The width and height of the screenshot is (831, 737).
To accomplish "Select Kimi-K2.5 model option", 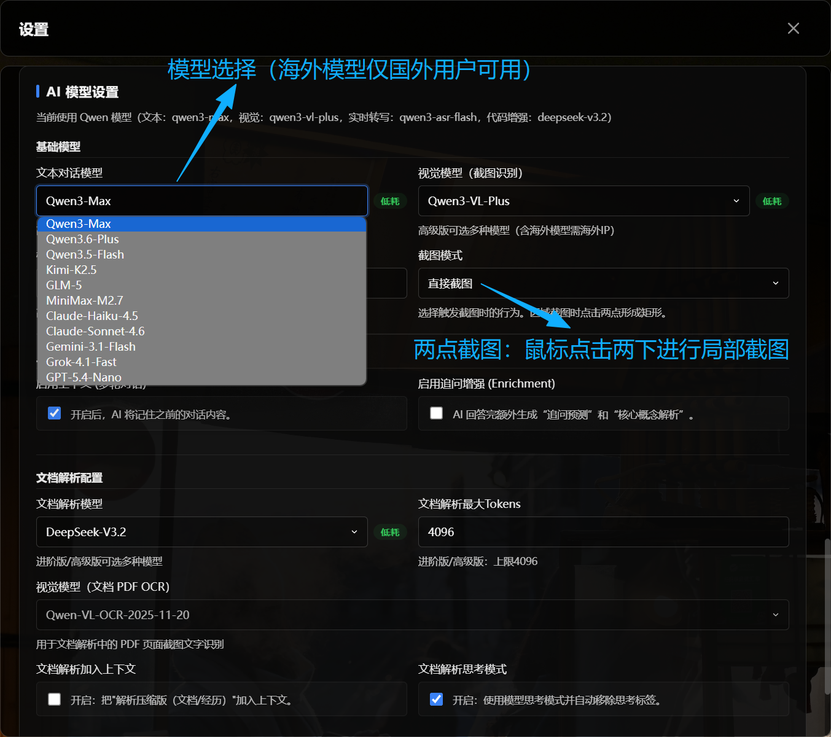I will point(202,270).
